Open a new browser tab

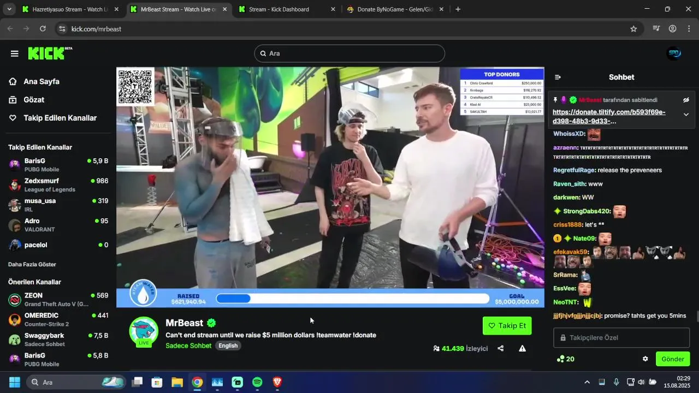click(x=458, y=9)
